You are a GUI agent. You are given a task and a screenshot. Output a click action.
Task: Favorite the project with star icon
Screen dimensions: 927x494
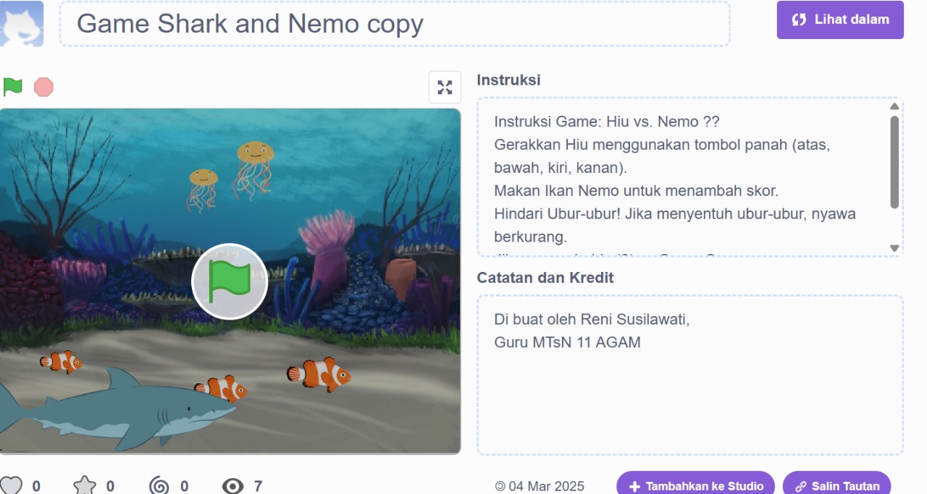[x=85, y=486]
